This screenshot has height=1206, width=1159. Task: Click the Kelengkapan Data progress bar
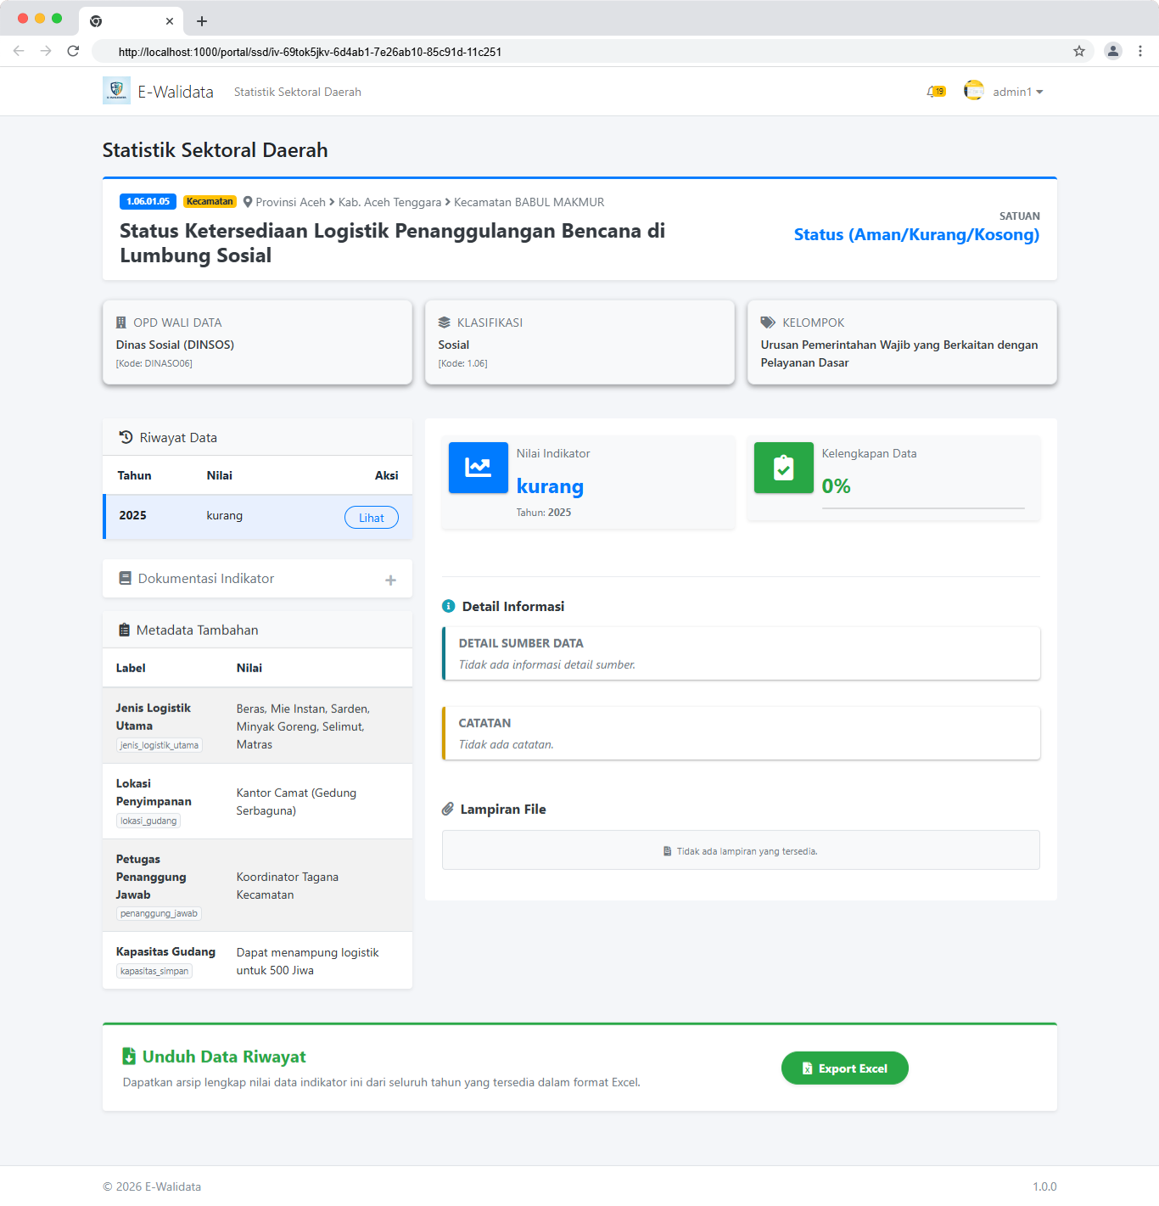922,508
